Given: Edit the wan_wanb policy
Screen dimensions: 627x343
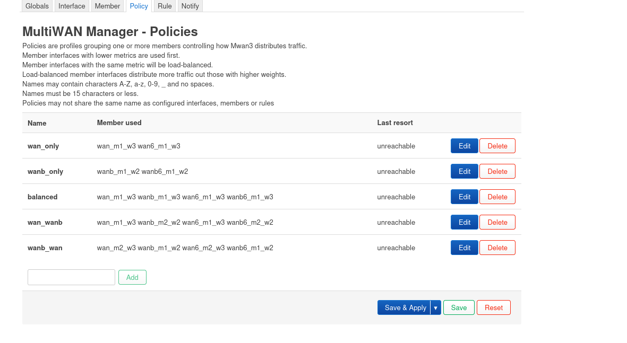Looking at the screenshot, I should coord(464,223).
